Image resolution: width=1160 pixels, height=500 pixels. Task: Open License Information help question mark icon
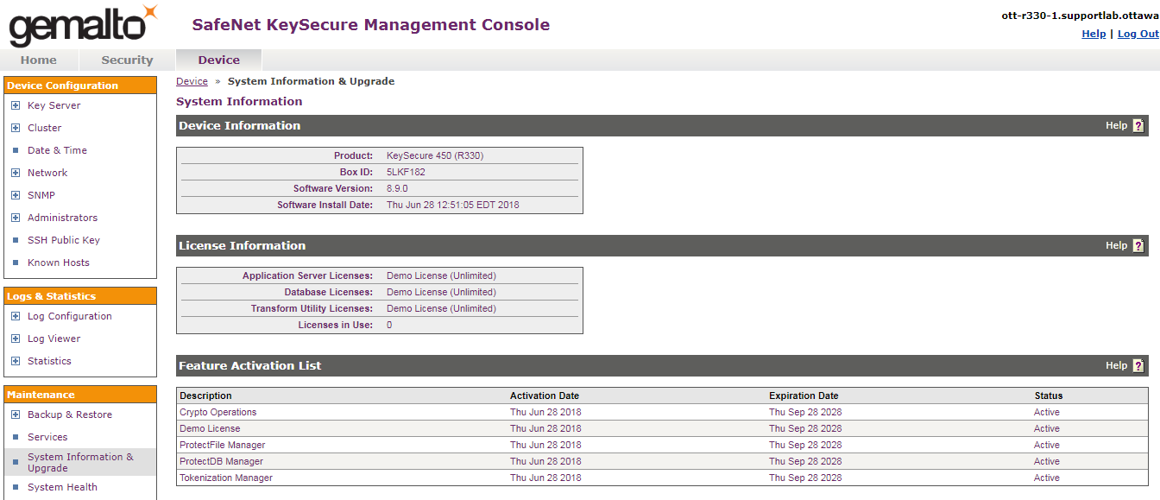1138,246
